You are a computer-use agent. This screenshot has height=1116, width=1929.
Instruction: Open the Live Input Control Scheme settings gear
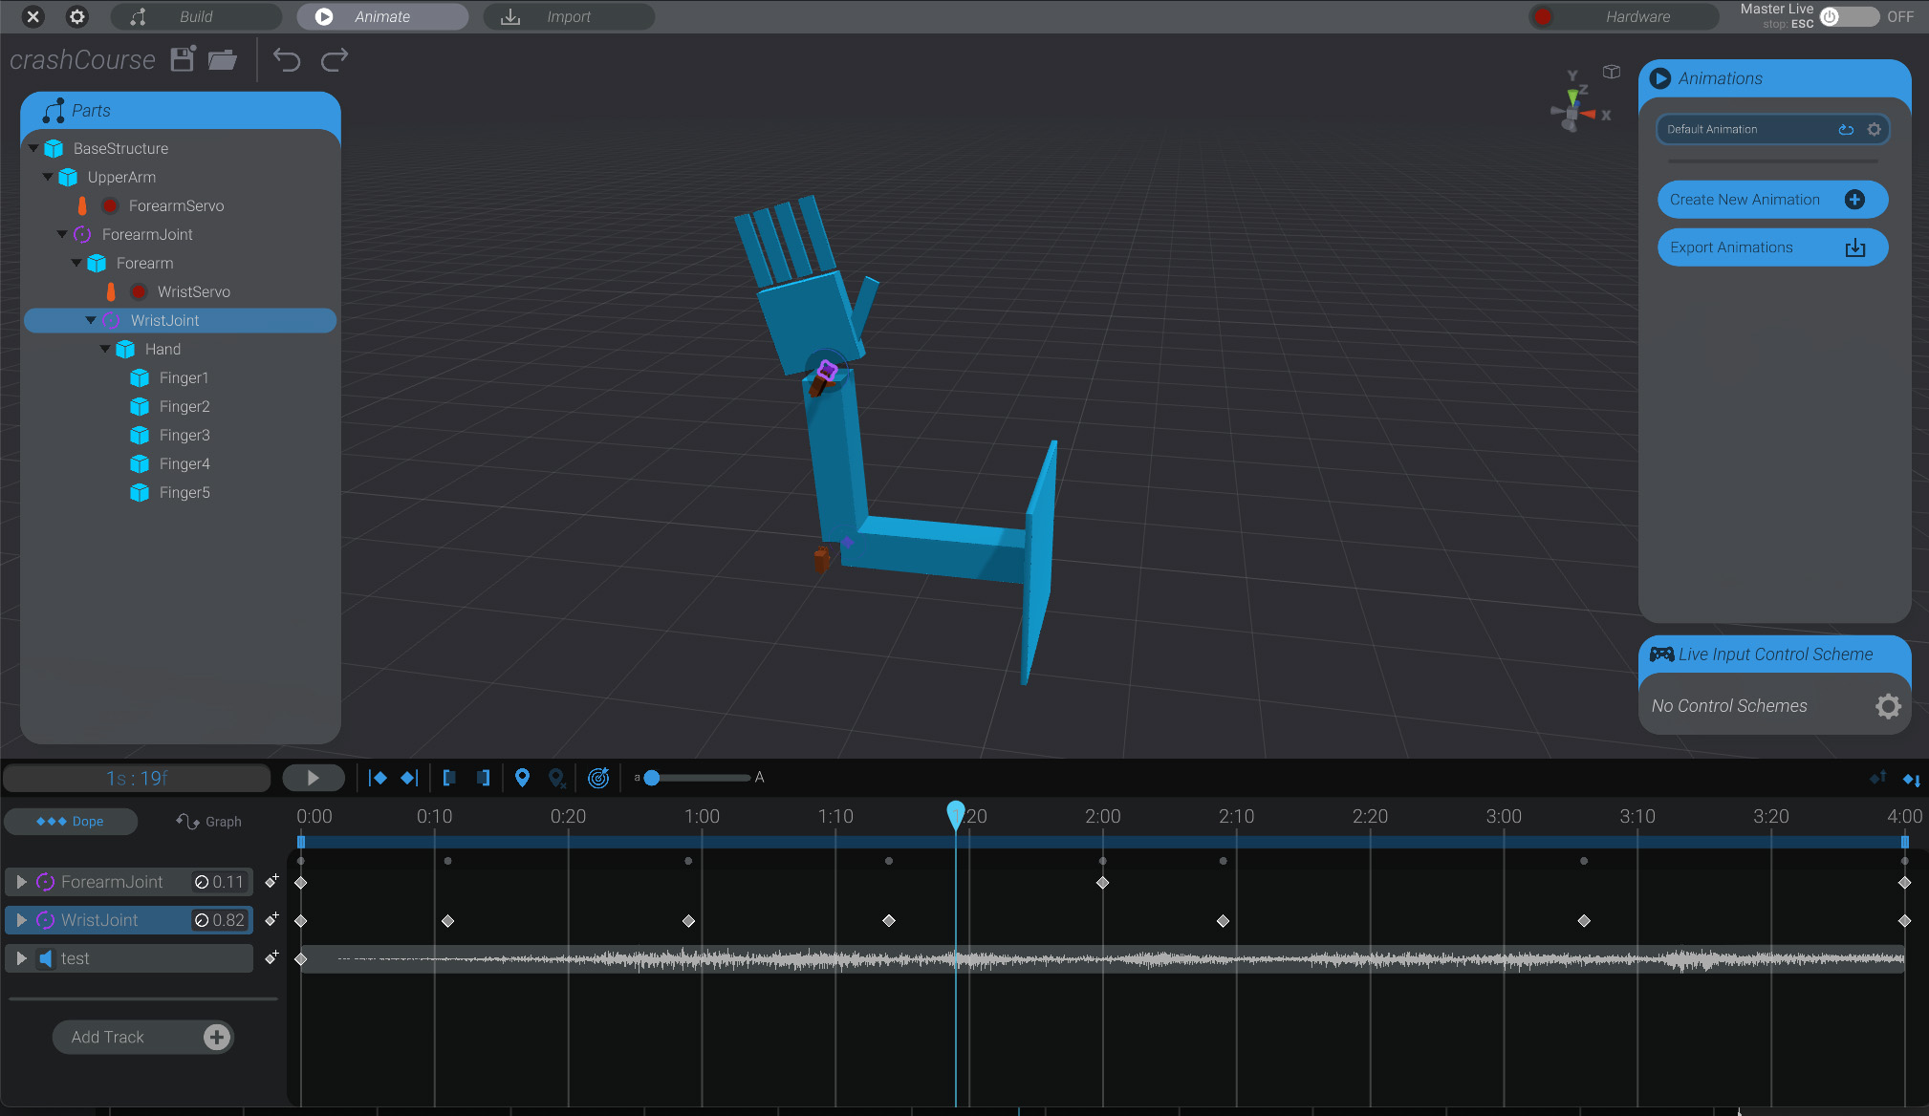(1888, 706)
